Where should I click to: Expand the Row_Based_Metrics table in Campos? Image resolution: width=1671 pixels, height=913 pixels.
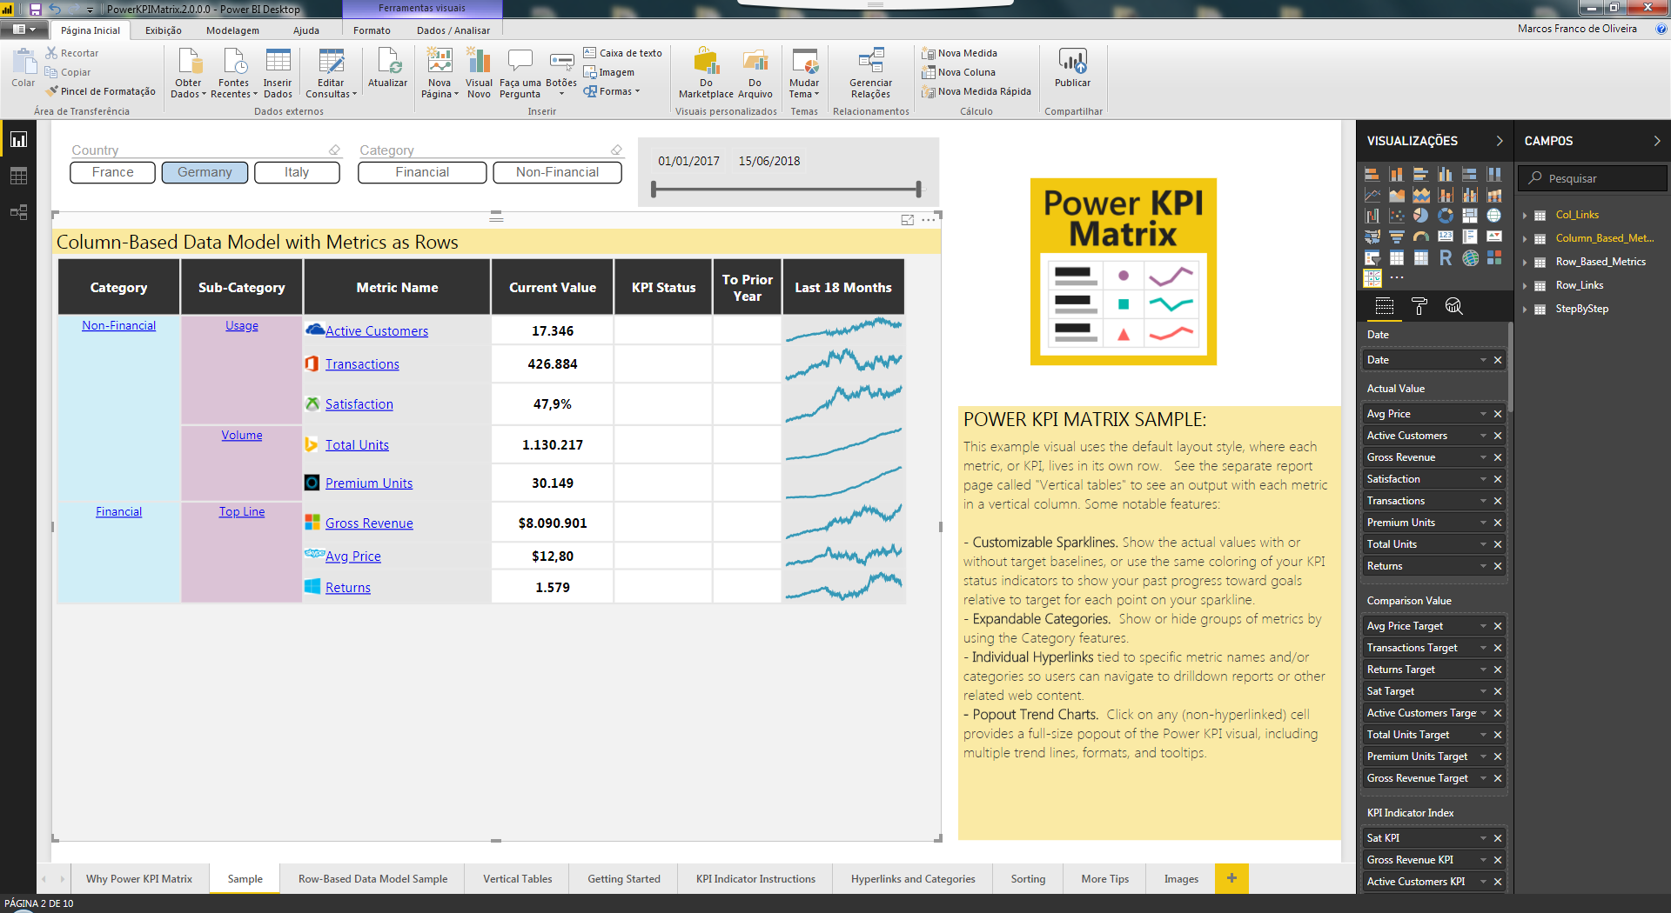[x=1525, y=262]
